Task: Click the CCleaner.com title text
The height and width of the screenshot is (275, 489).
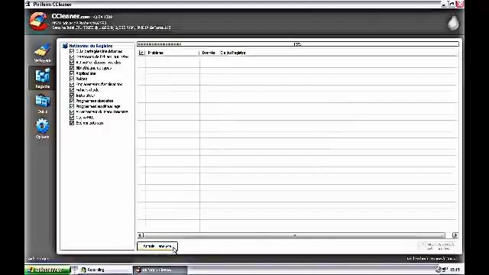Action: [70, 16]
